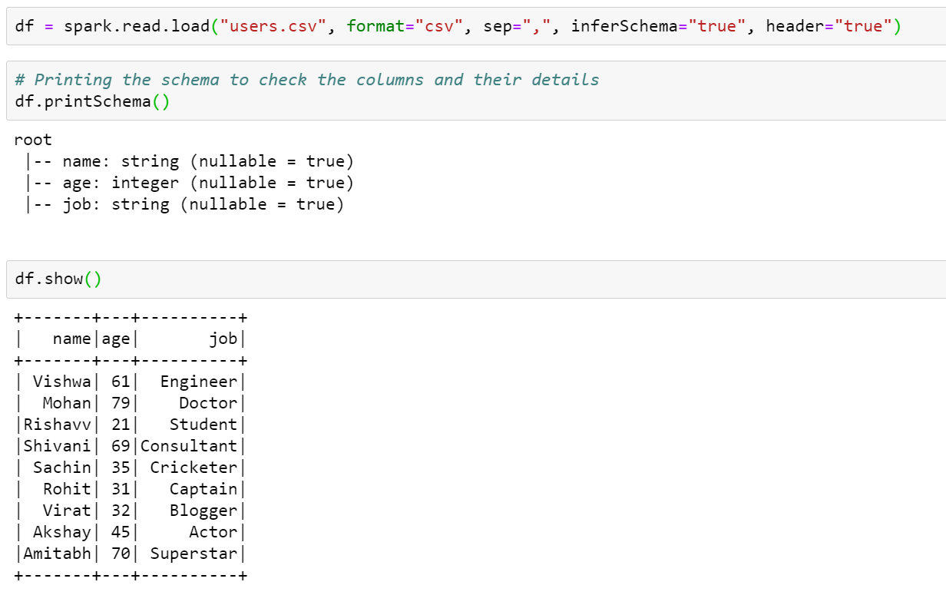Click the Vishwa row in output

tap(131, 382)
